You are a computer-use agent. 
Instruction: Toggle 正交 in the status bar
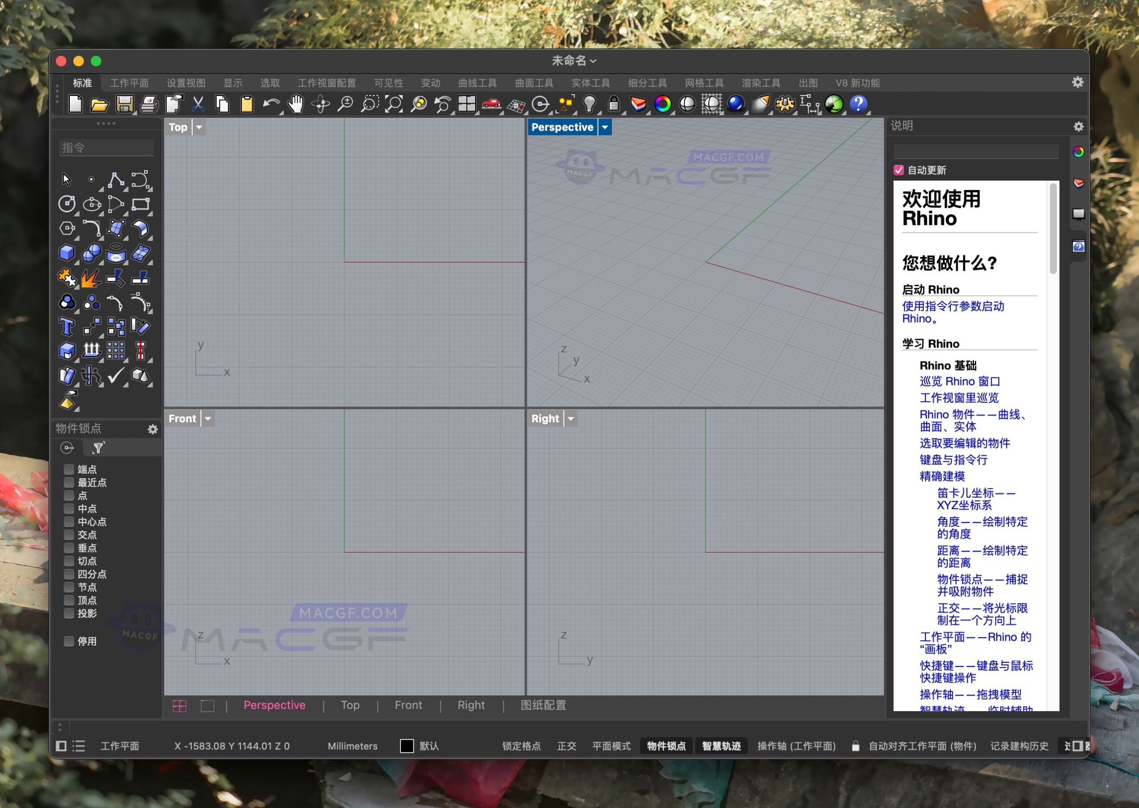[x=566, y=746]
